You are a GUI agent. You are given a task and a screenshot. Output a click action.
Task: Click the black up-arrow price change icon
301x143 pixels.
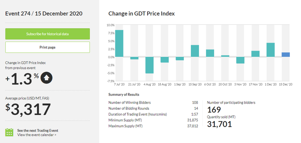pyautogui.click(x=47, y=78)
